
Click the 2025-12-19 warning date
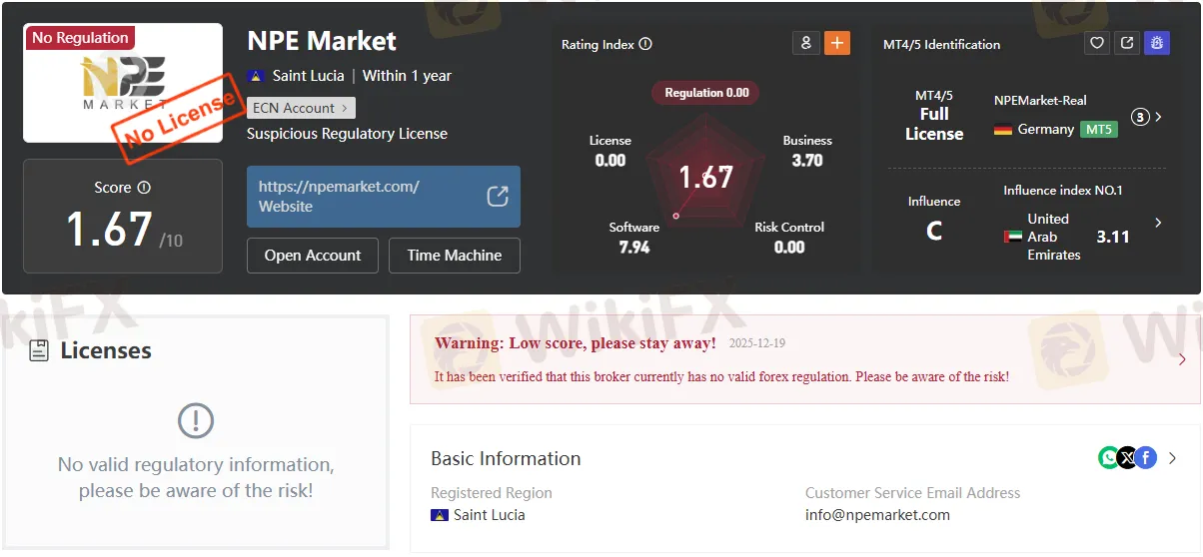[x=757, y=343]
